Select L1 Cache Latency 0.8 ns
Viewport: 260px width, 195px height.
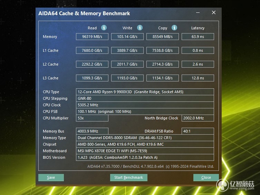point(198,50)
